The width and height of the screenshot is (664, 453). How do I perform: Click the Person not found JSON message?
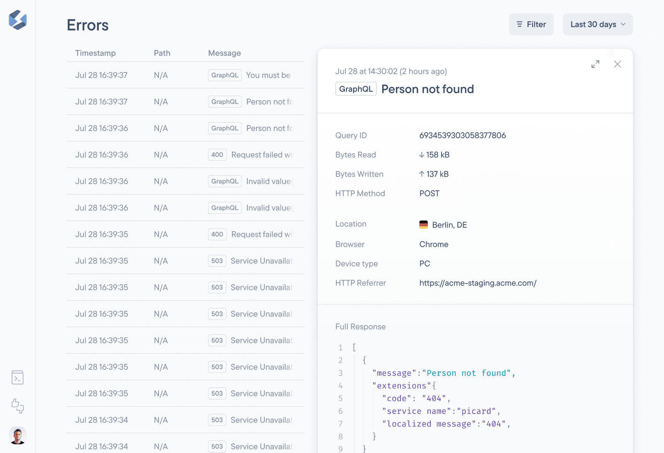466,373
